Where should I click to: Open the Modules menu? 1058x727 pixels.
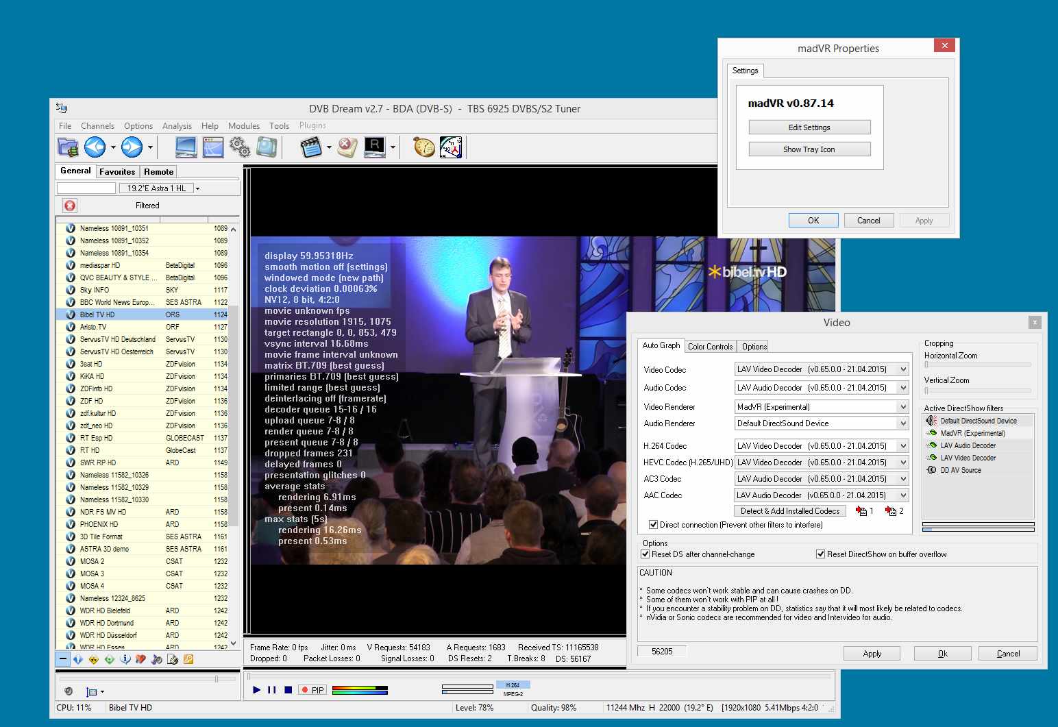point(244,126)
